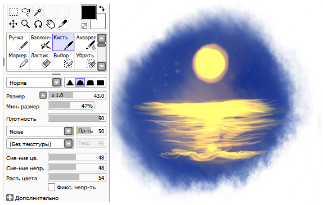Select the Акварел watercolor brush
Viewport: 323px width, 205px height.
pos(86,42)
